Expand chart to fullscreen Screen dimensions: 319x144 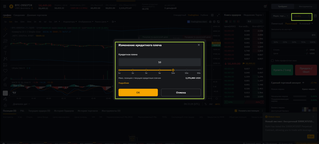point(219,15)
